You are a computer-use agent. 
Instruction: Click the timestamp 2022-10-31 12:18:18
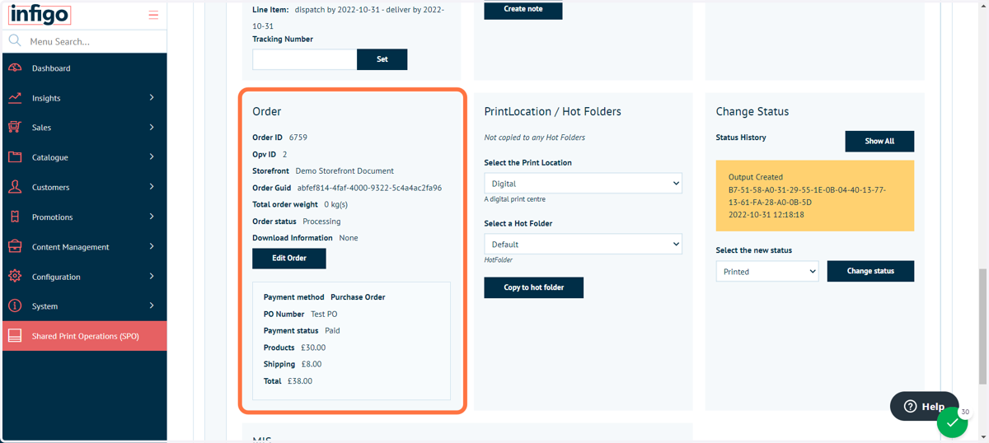766,214
